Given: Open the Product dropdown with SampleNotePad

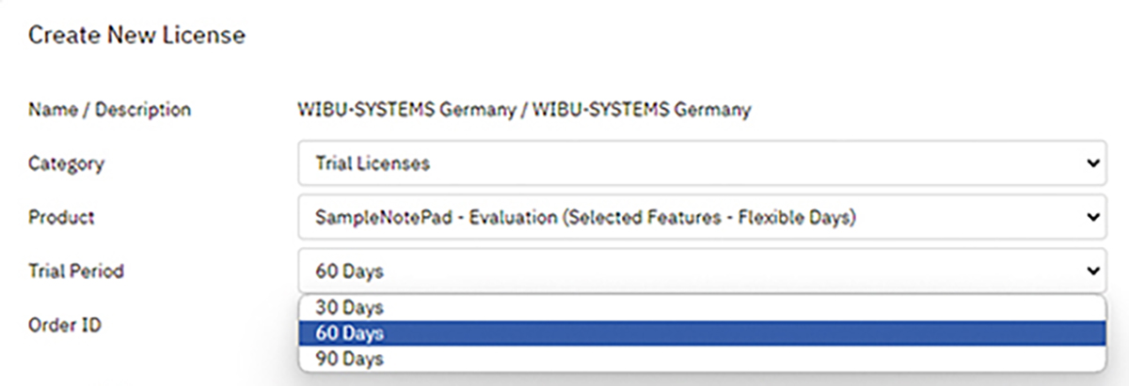Looking at the screenshot, I should (702, 217).
